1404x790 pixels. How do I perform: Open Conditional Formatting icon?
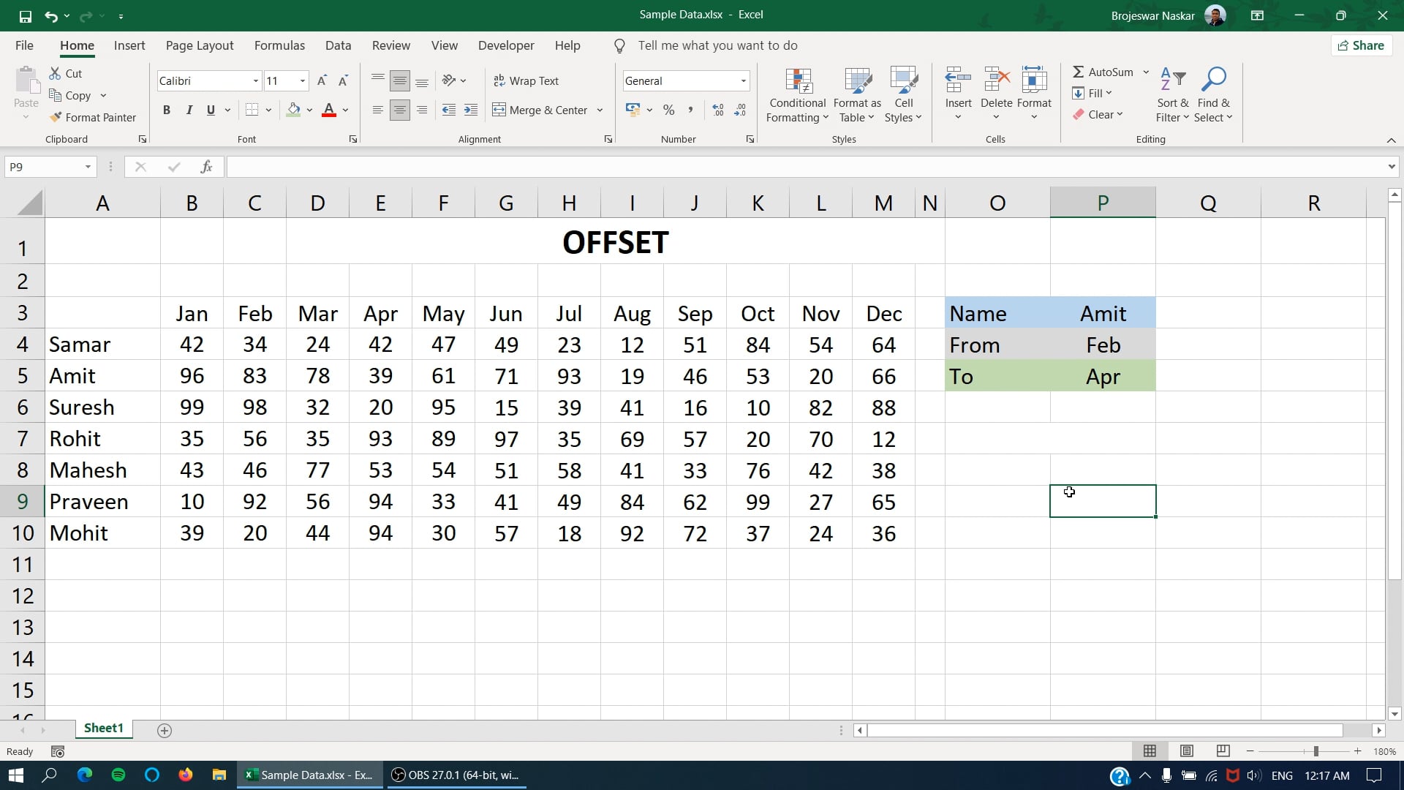pyautogui.click(x=798, y=81)
